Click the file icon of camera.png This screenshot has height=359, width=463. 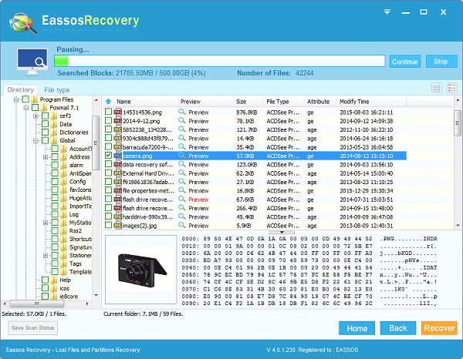point(118,156)
